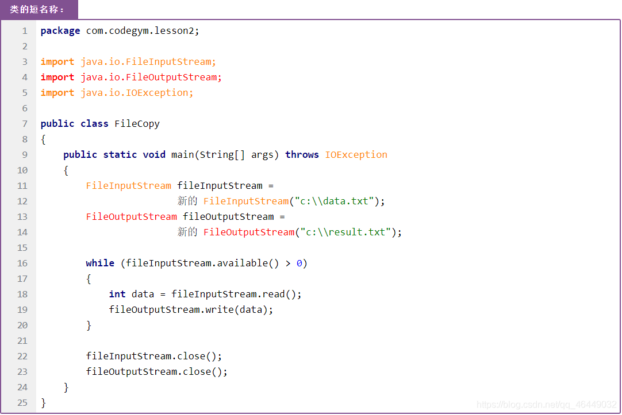The height and width of the screenshot is (415, 622).
Task: Click line number 9 in gutter
Action: (x=25, y=155)
